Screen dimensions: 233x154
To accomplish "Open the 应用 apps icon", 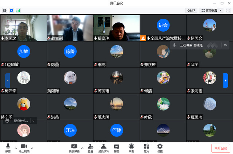I will coord(146,147).
